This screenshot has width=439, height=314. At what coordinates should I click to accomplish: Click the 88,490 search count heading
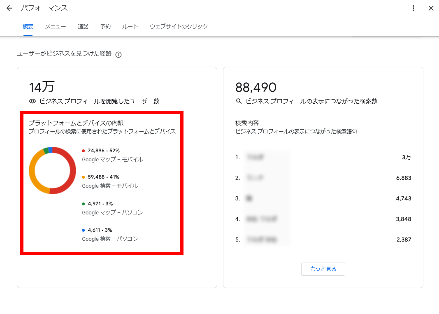tap(256, 87)
